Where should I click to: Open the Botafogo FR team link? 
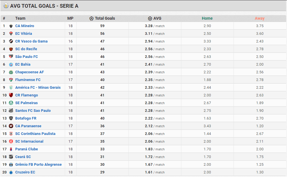click(x=26, y=118)
